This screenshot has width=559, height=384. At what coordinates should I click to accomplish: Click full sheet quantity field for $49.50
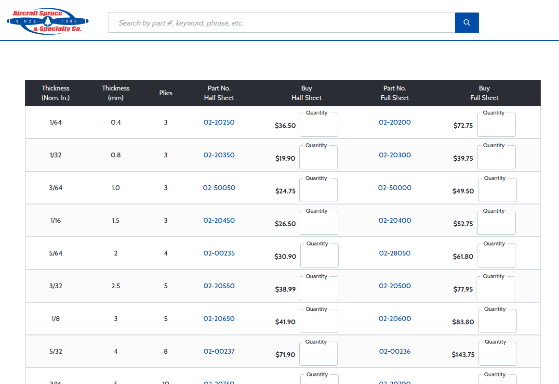point(497,191)
